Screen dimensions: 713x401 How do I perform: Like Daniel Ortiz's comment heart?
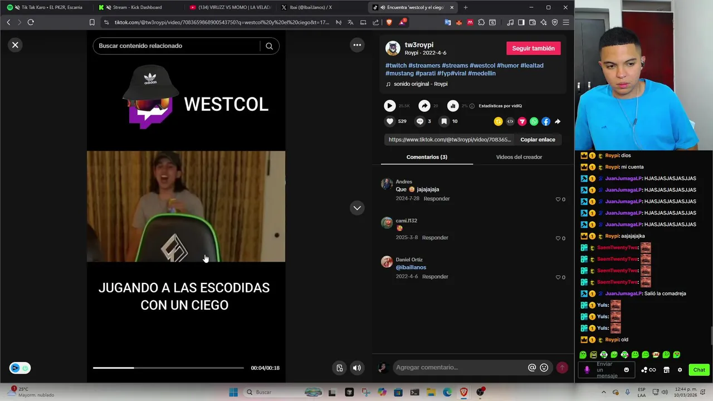click(x=558, y=277)
